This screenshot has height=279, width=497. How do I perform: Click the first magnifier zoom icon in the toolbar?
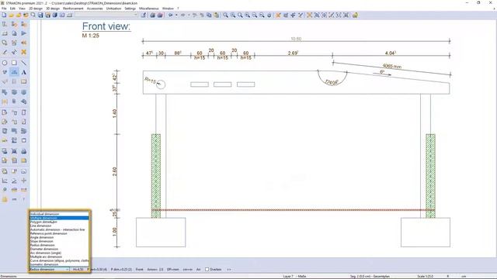pyautogui.click(x=225, y=15)
